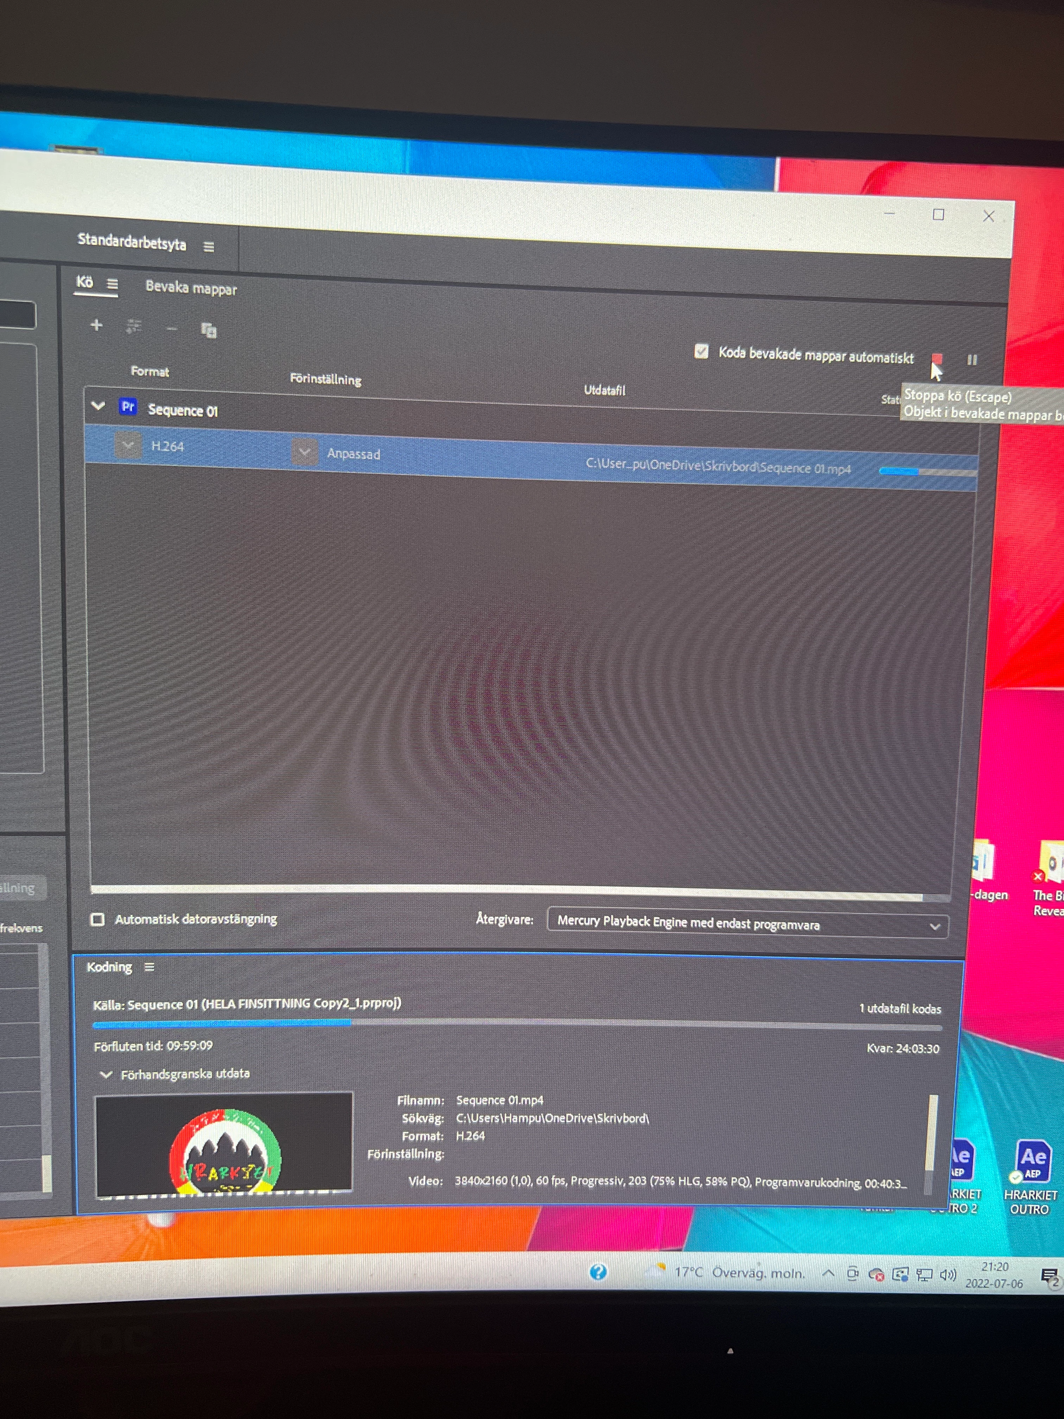Click the duplicate queue item icon
This screenshot has width=1064, height=1419.
click(x=208, y=330)
